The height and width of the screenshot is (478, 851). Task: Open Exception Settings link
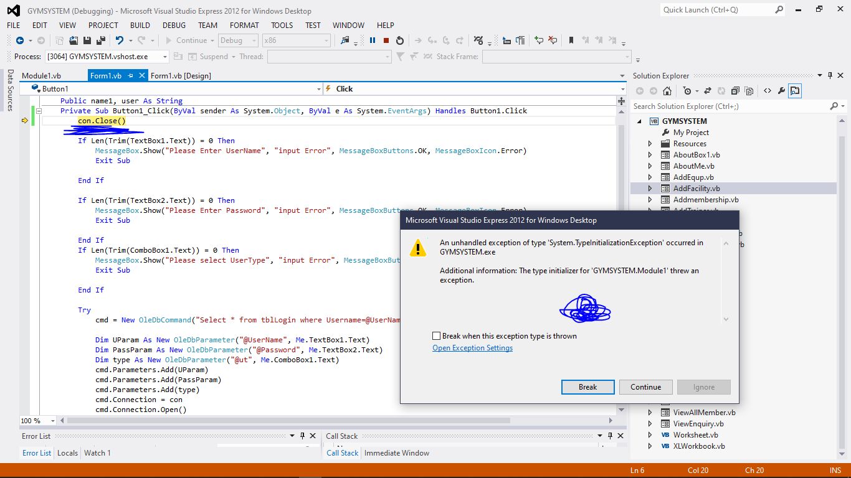coord(472,348)
